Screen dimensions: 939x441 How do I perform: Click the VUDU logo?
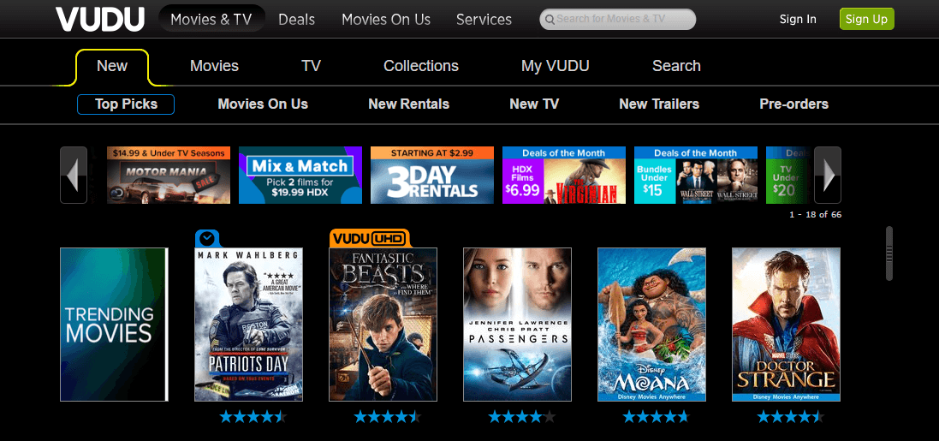(100, 19)
